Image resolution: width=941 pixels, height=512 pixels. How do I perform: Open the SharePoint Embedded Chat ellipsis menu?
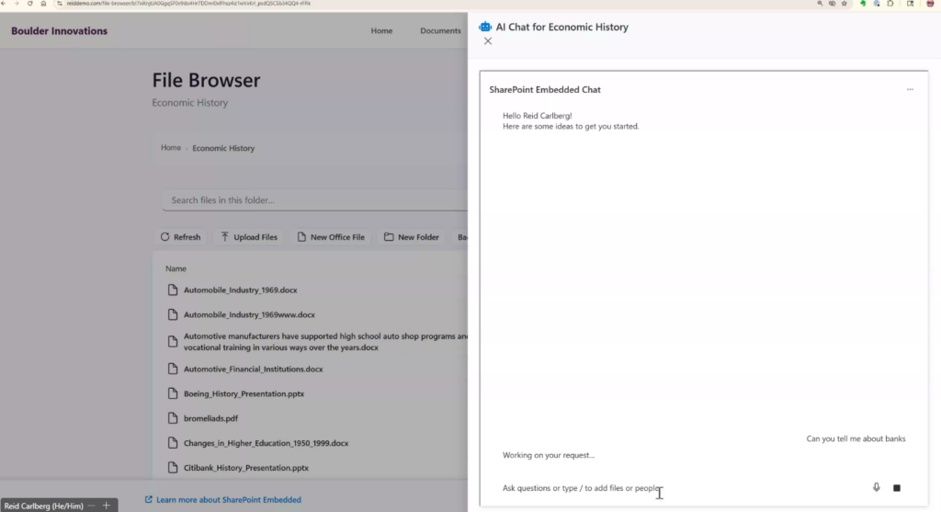click(x=910, y=89)
